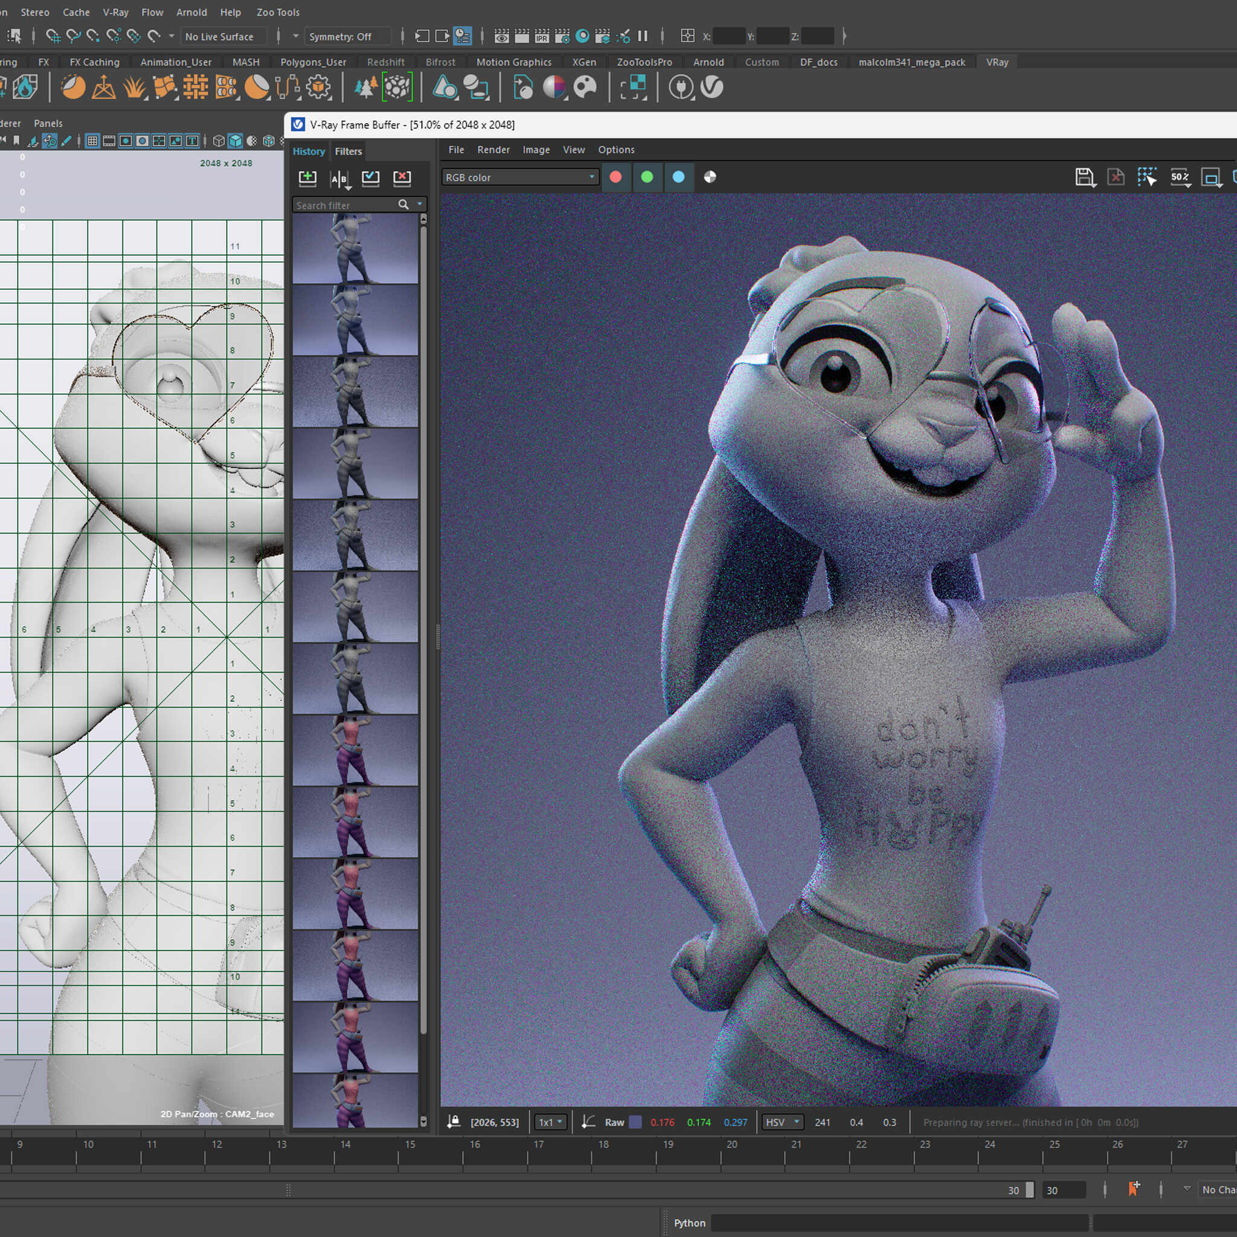1237x1237 pixels.
Task: Click the Raw color swatch in status bar
Action: [x=635, y=1122]
